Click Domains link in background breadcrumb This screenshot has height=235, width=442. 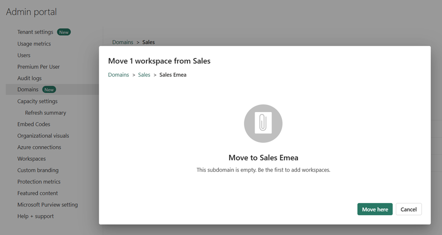tap(122, 42)
